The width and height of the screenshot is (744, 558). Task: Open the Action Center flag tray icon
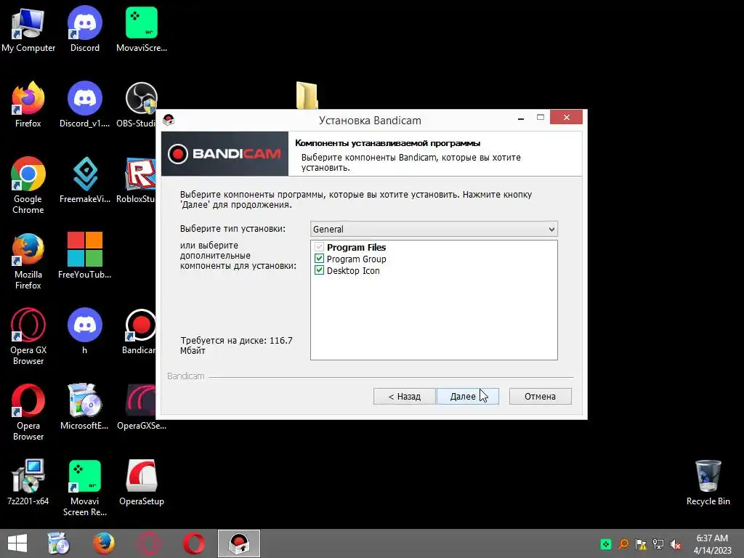coord(641,544)
